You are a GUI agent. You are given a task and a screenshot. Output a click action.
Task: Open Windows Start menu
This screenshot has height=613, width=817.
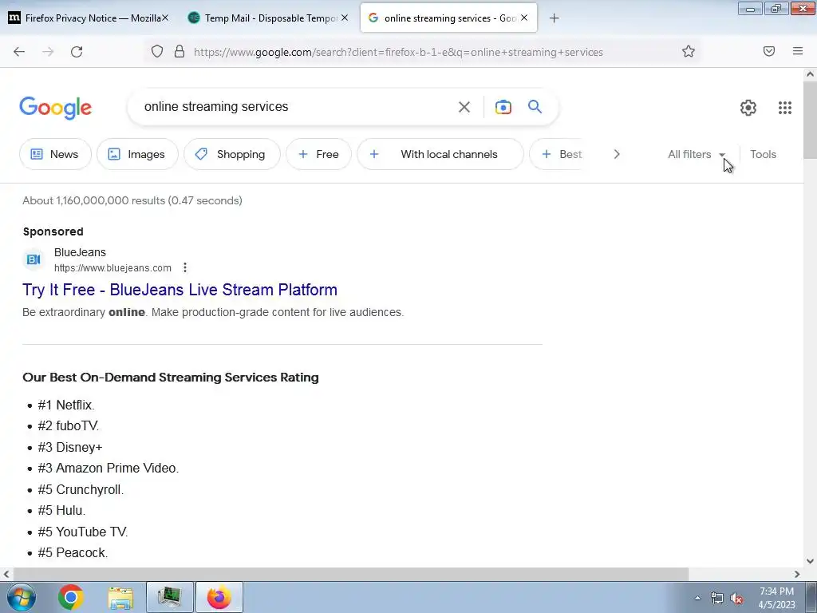click(x=22, y=597)
